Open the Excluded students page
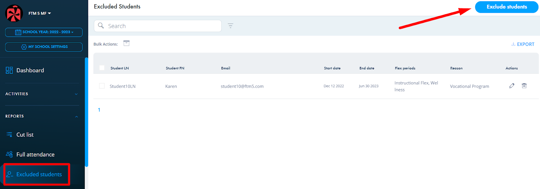Image resolution: width=540 pixels, height=189 pixels. pyautogui.click(x=39, y=175)
